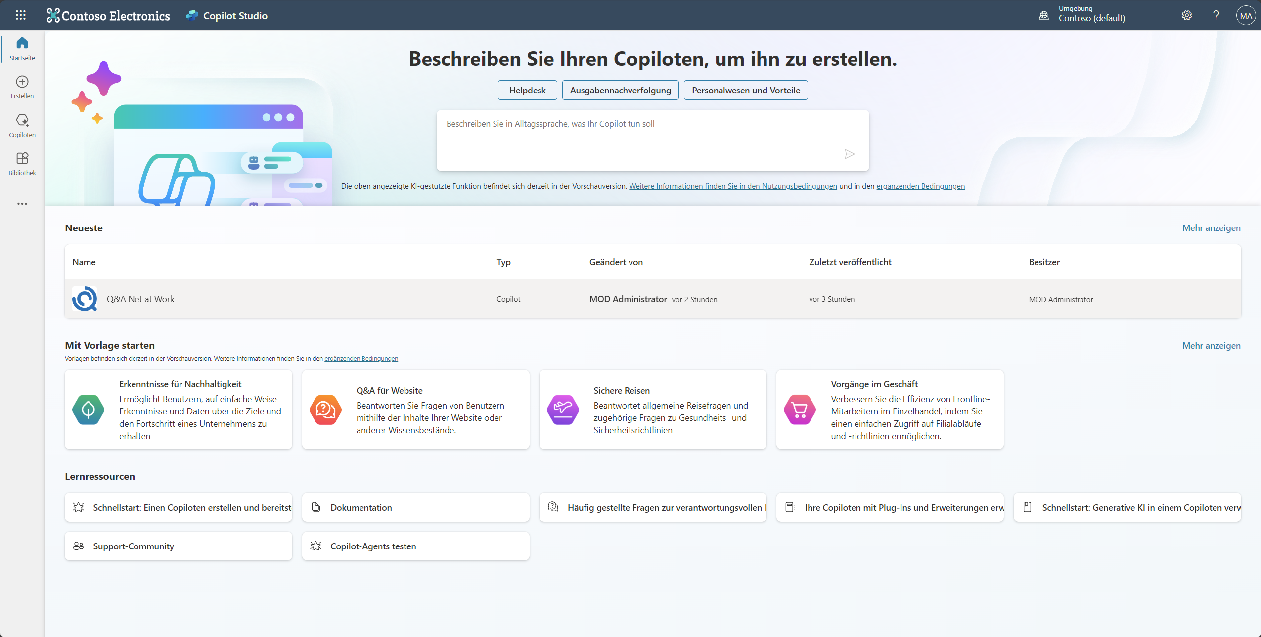Click the Vorgänge im Geschäft cart icon
Image resolution: width=1261 pixels, height=637 pixels.
[x=800, y=409]
